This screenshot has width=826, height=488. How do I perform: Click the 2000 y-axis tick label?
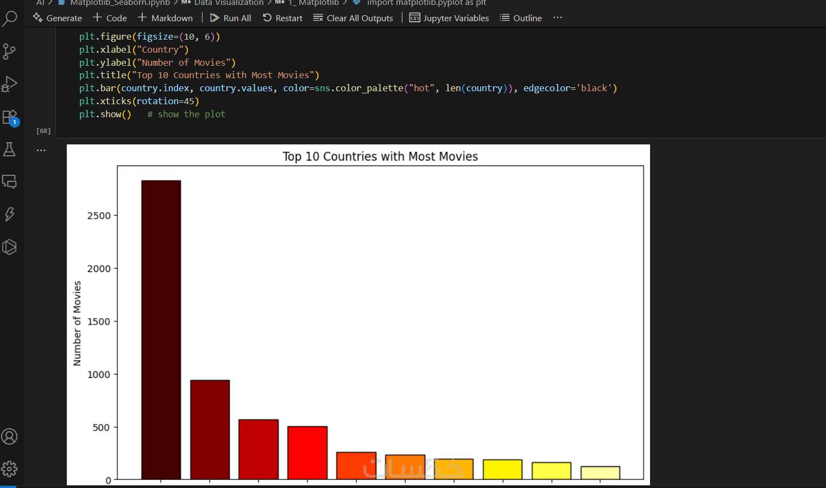coord(99,268)
